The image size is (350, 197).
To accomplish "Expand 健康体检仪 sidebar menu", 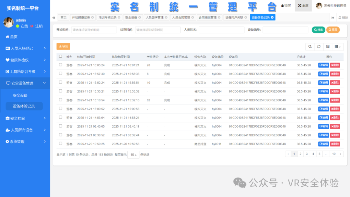I will (x=25, y=60).
